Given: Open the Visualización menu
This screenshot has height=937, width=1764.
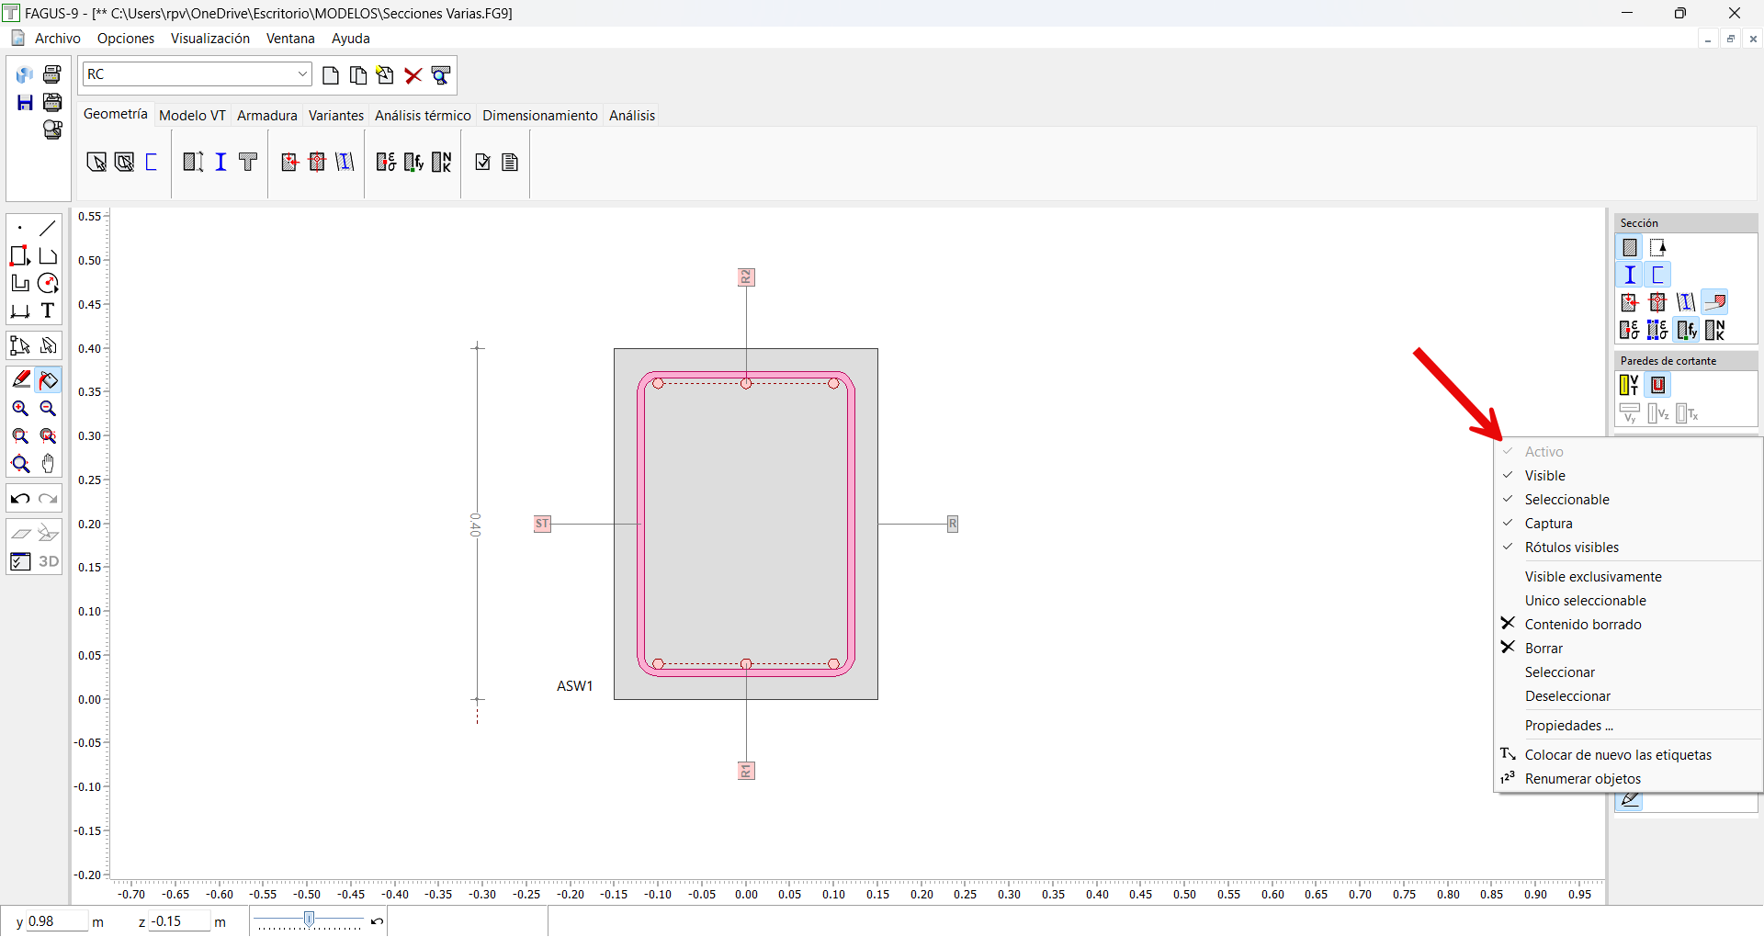Looking at the screenshot, I should tap(209, 39).
